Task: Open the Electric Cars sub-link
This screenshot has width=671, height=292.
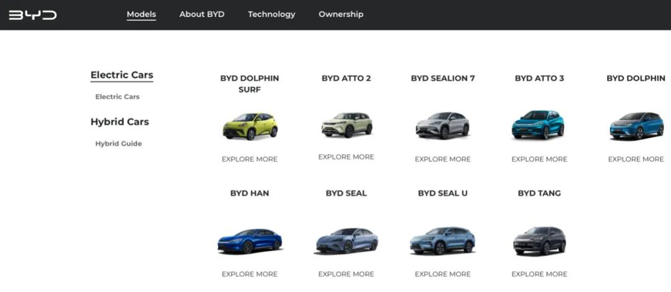Action: [x=117, y=97]
